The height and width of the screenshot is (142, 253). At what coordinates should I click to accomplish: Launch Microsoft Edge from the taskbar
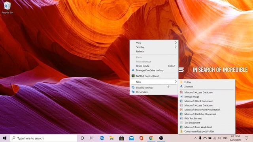tap(102, 138)
